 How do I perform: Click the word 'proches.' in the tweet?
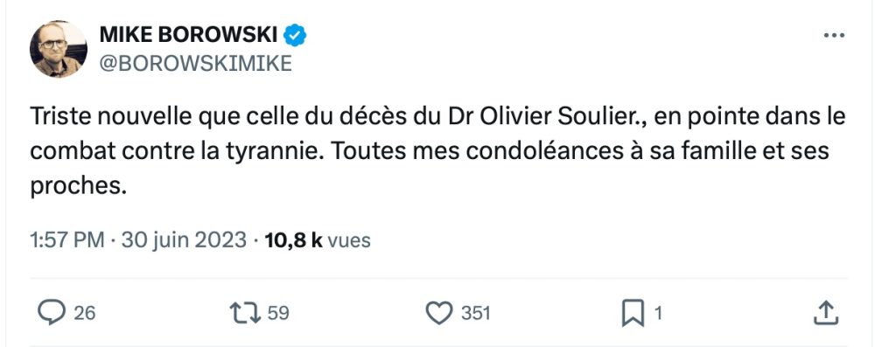click(x=75, y=187)
